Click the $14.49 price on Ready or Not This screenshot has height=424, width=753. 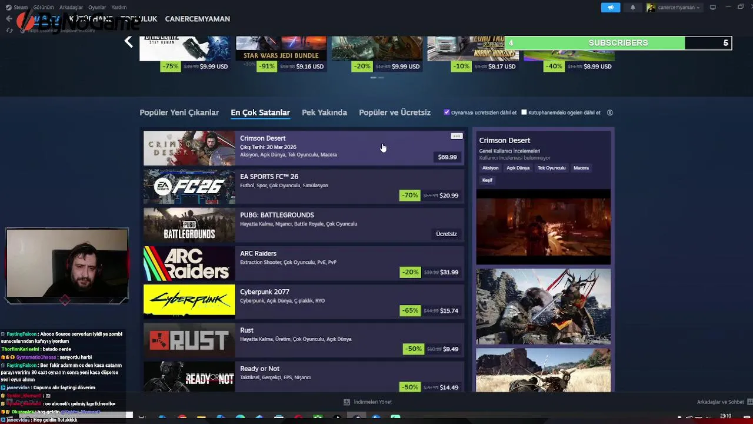click(x=449, y=387)
